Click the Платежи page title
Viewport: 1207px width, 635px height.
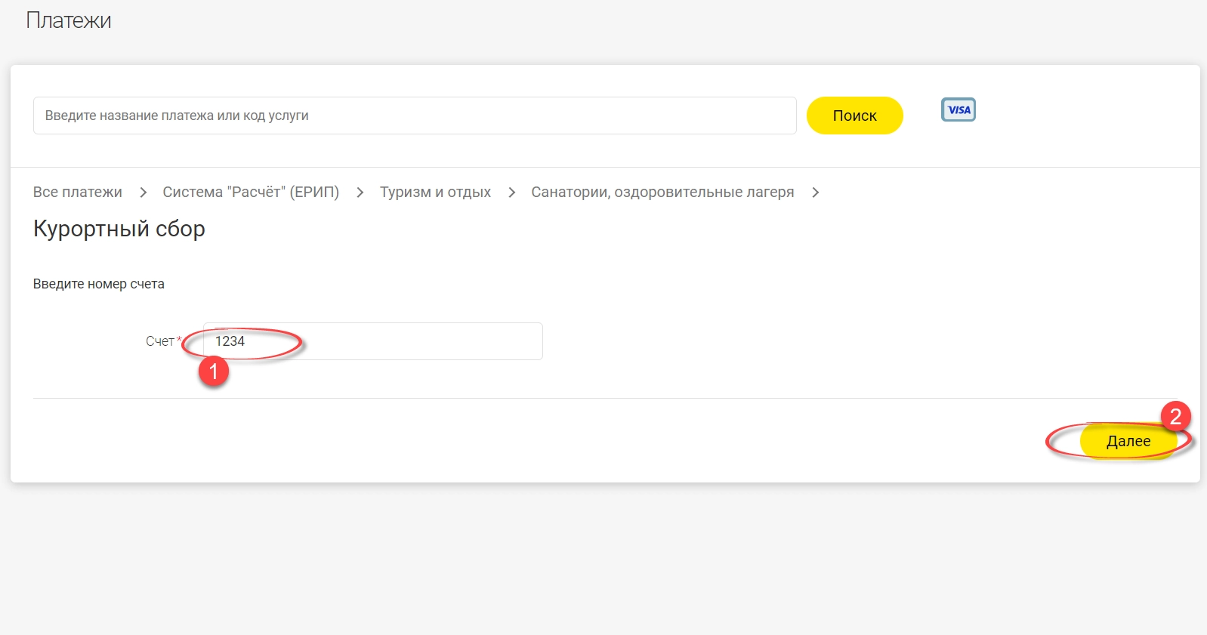[x=69, y=20]
